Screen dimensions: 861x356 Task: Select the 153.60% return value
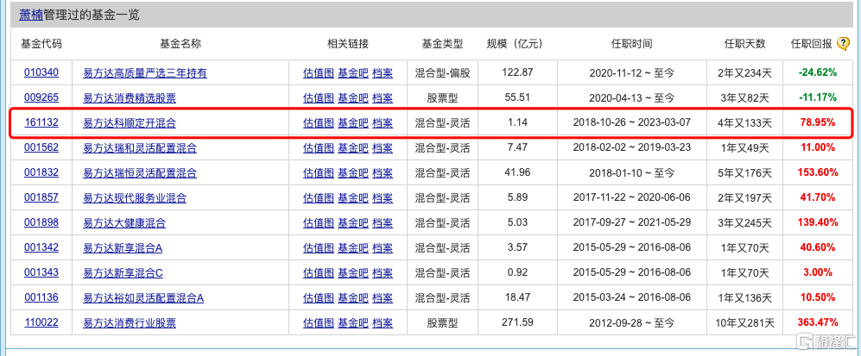coord(818,172)
